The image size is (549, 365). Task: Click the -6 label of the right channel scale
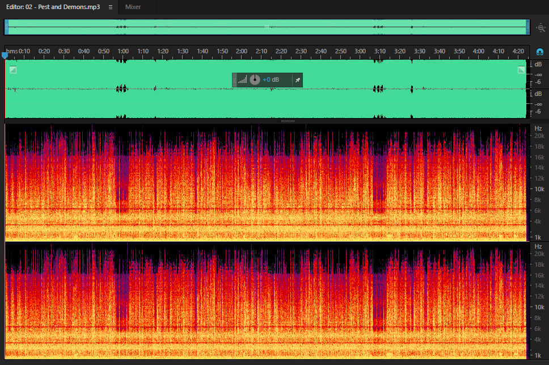click(538, 111)
